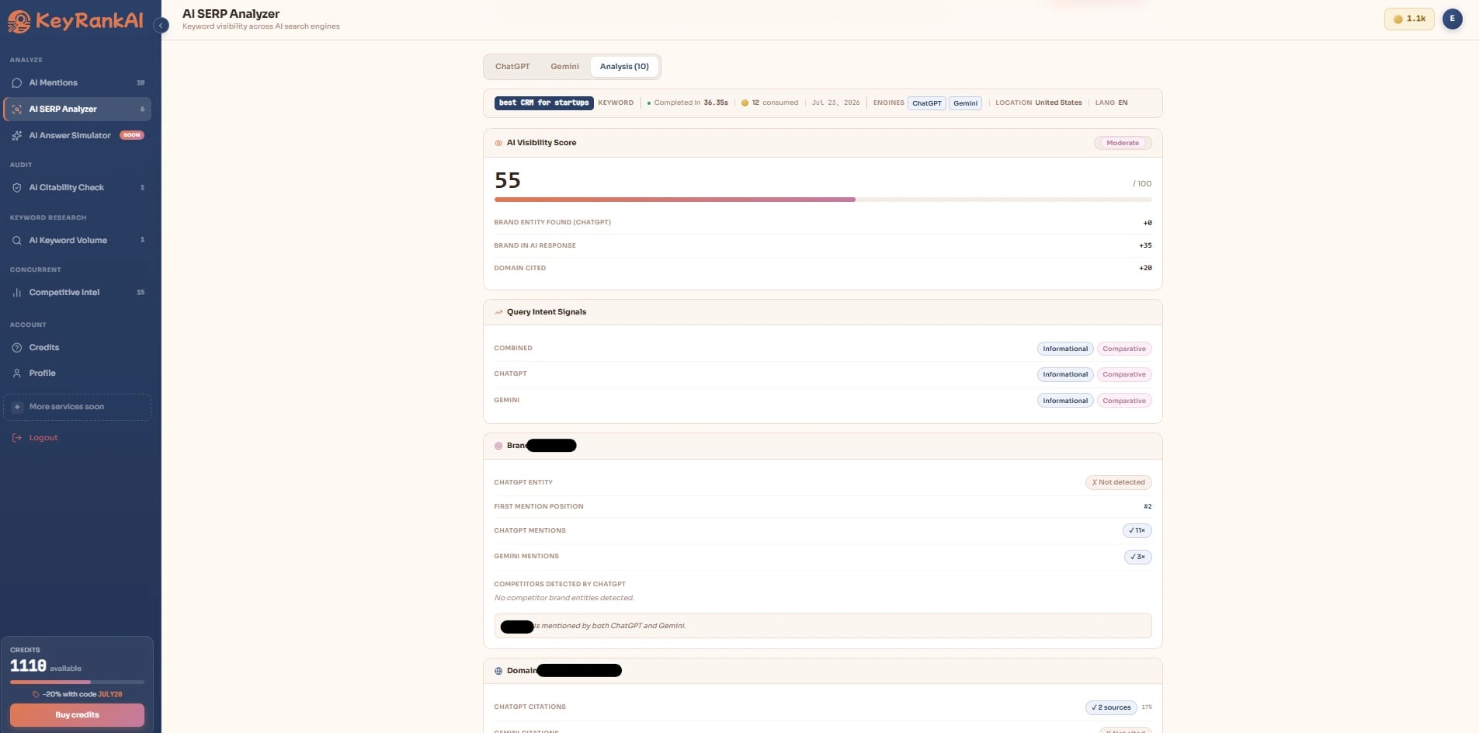Go to the Profile page
The image size is (1479, 733).
tap(77, 373)
